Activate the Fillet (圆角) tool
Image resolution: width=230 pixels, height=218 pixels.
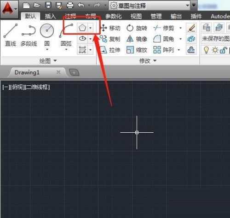click(x=163, y=39)
